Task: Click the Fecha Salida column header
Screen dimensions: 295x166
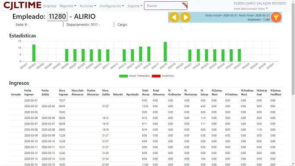Action: click(45, 93)
